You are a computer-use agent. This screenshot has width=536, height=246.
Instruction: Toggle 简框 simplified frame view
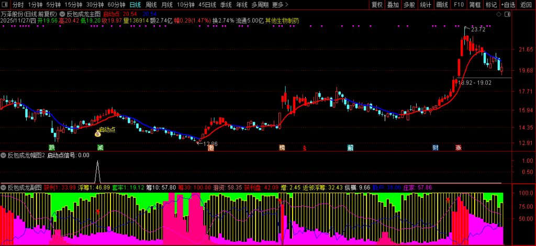coord(475,5)
